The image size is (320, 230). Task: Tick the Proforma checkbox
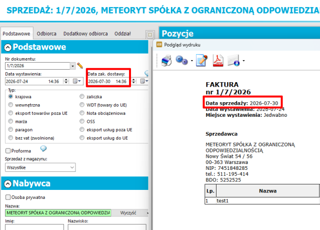(8, 151)
